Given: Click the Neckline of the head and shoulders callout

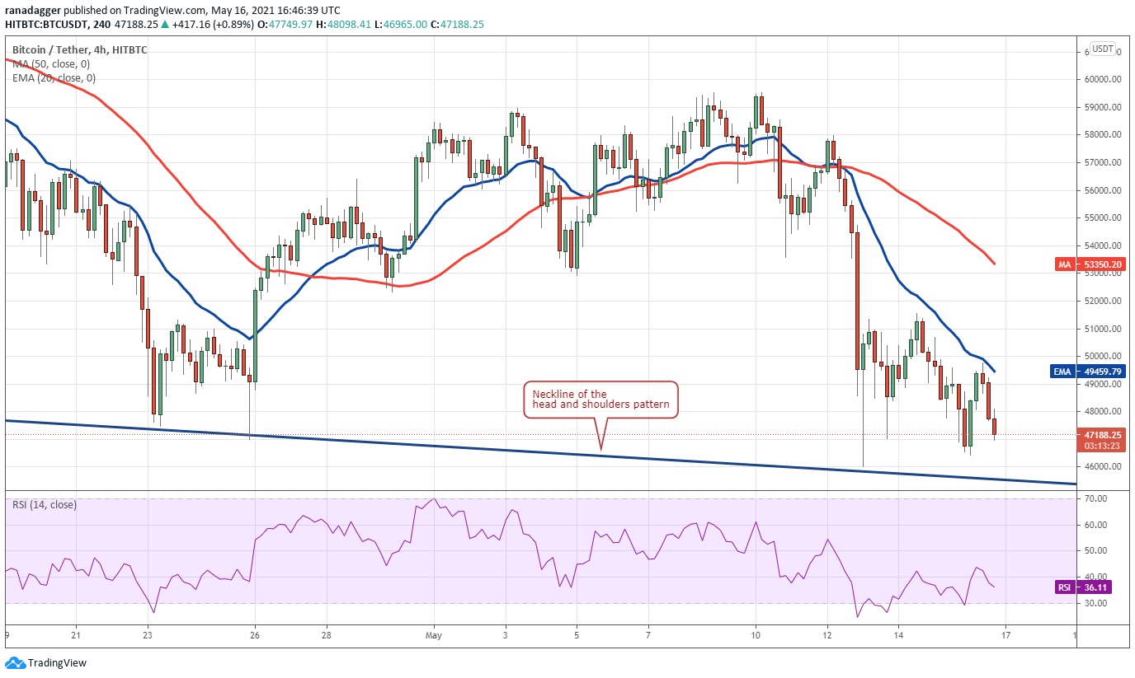Looking at the screenshot, I should (601, 400).
